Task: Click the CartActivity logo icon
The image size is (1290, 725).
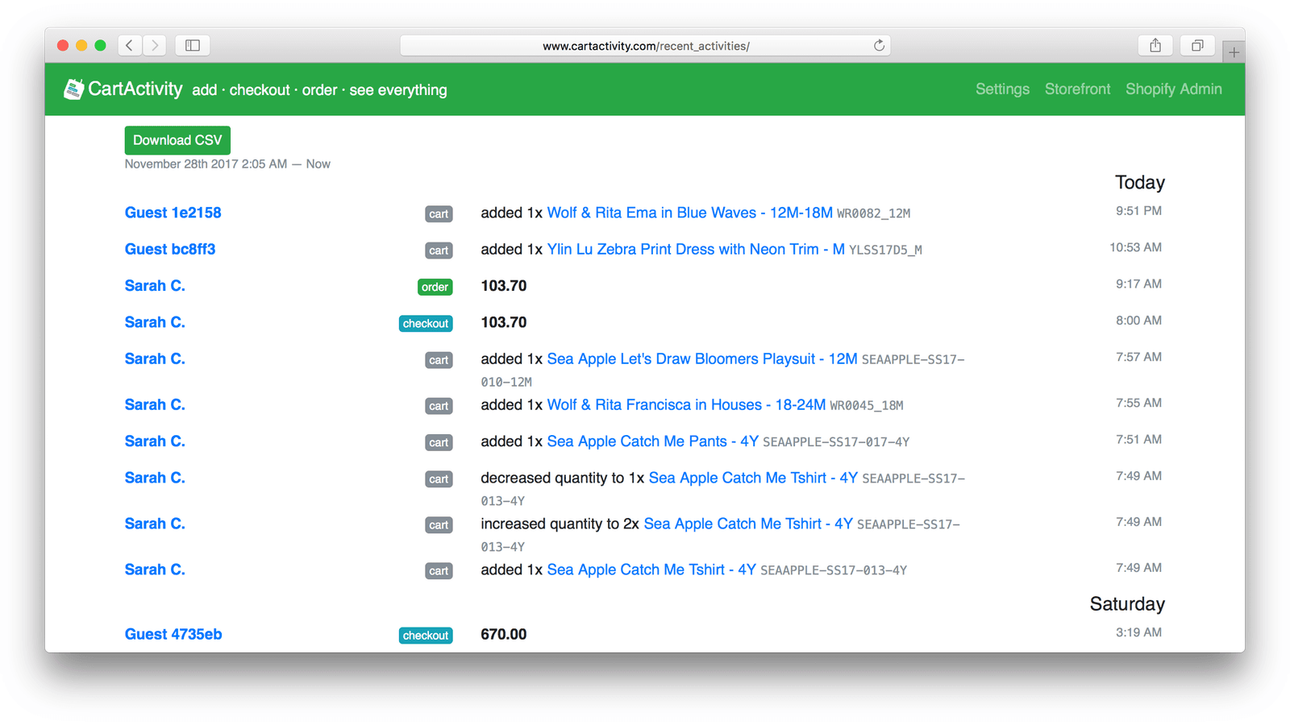Action: click(73, 89)
